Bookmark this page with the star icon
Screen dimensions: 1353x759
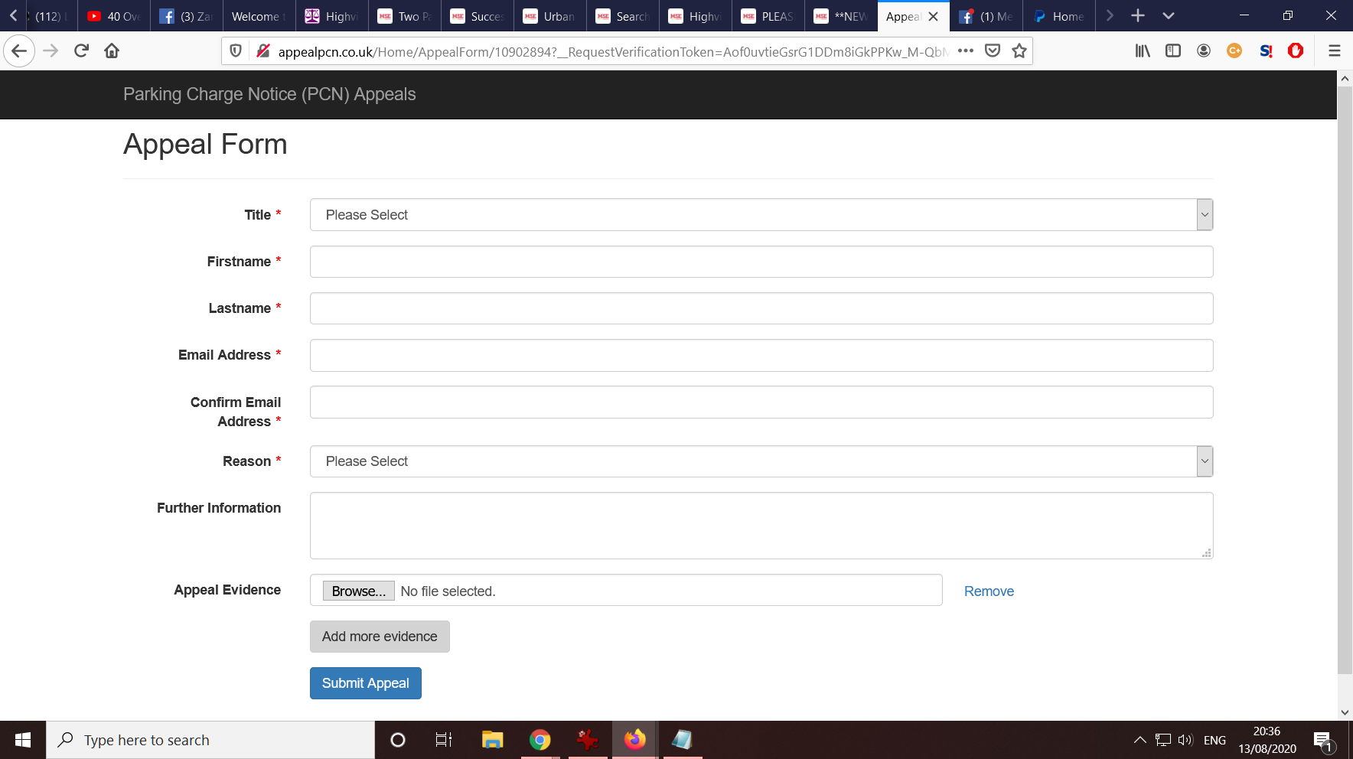tap(1019, 51)
